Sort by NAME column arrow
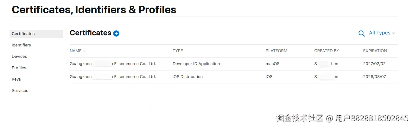 (x=84, y=51)
